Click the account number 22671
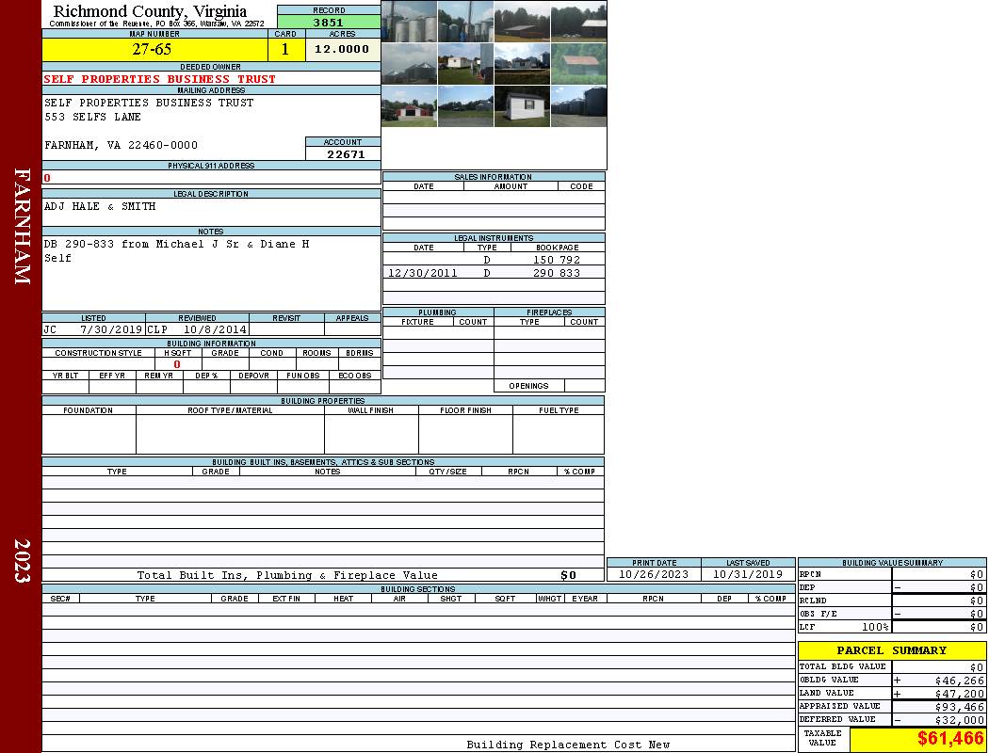This screenshot has height=753, width=989. (x=345, y=153)
